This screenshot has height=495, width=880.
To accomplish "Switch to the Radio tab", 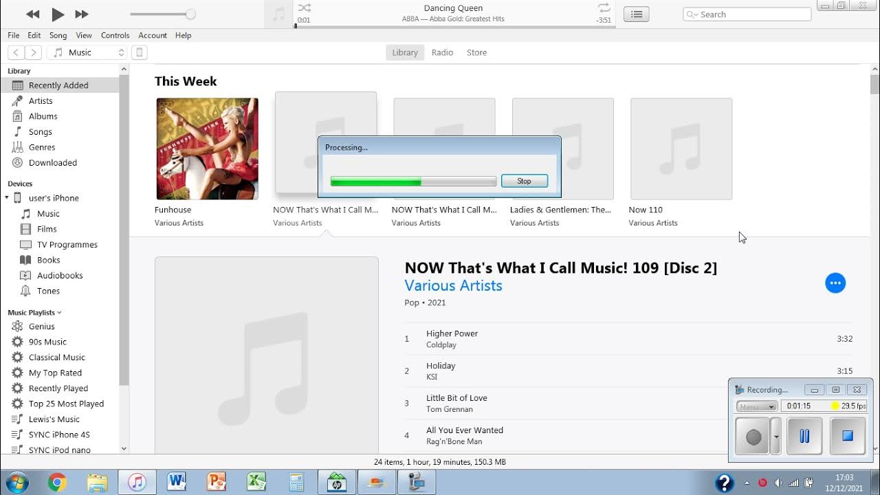I will [x=442, y=52].
